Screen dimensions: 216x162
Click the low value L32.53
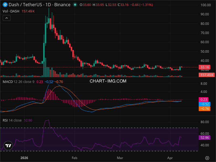click(x=111, y=5)
